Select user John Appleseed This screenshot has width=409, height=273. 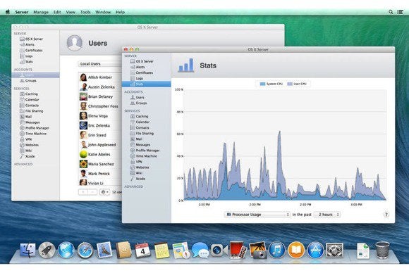(100, 145)
